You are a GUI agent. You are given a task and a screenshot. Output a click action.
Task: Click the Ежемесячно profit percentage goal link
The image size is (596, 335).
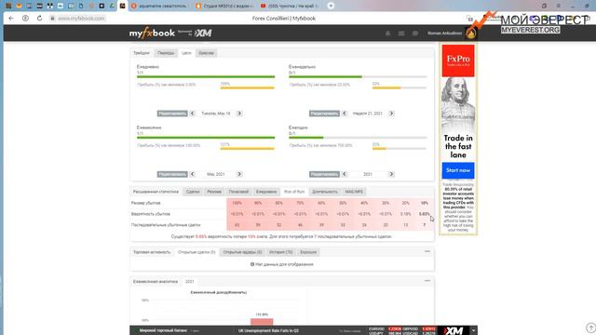169,145
